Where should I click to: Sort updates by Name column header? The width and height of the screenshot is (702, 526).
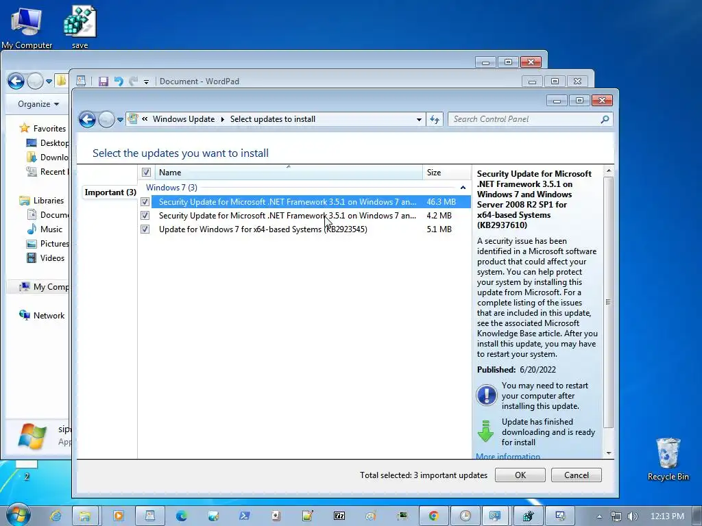(x=288, y=172)
